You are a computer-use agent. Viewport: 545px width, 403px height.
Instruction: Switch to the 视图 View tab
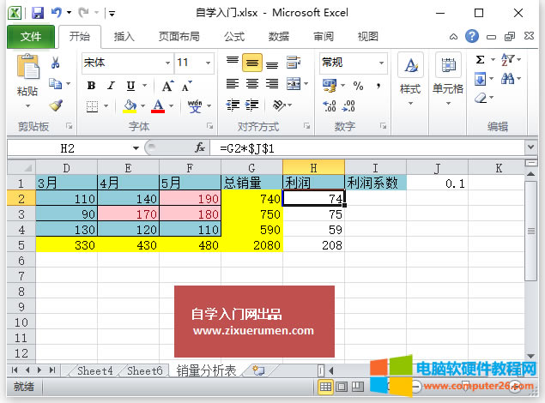point(367,37)
